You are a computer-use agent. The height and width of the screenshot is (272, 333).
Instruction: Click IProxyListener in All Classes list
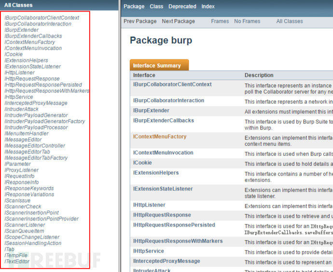pos(21,170)
